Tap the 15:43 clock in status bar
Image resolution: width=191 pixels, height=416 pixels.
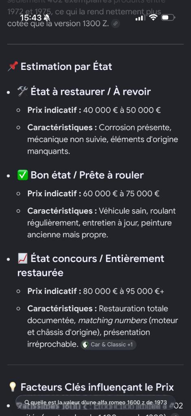[31, 18]
